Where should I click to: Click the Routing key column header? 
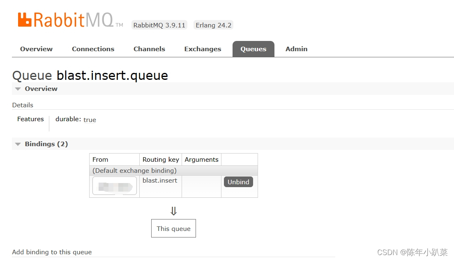tap(160, 159)
